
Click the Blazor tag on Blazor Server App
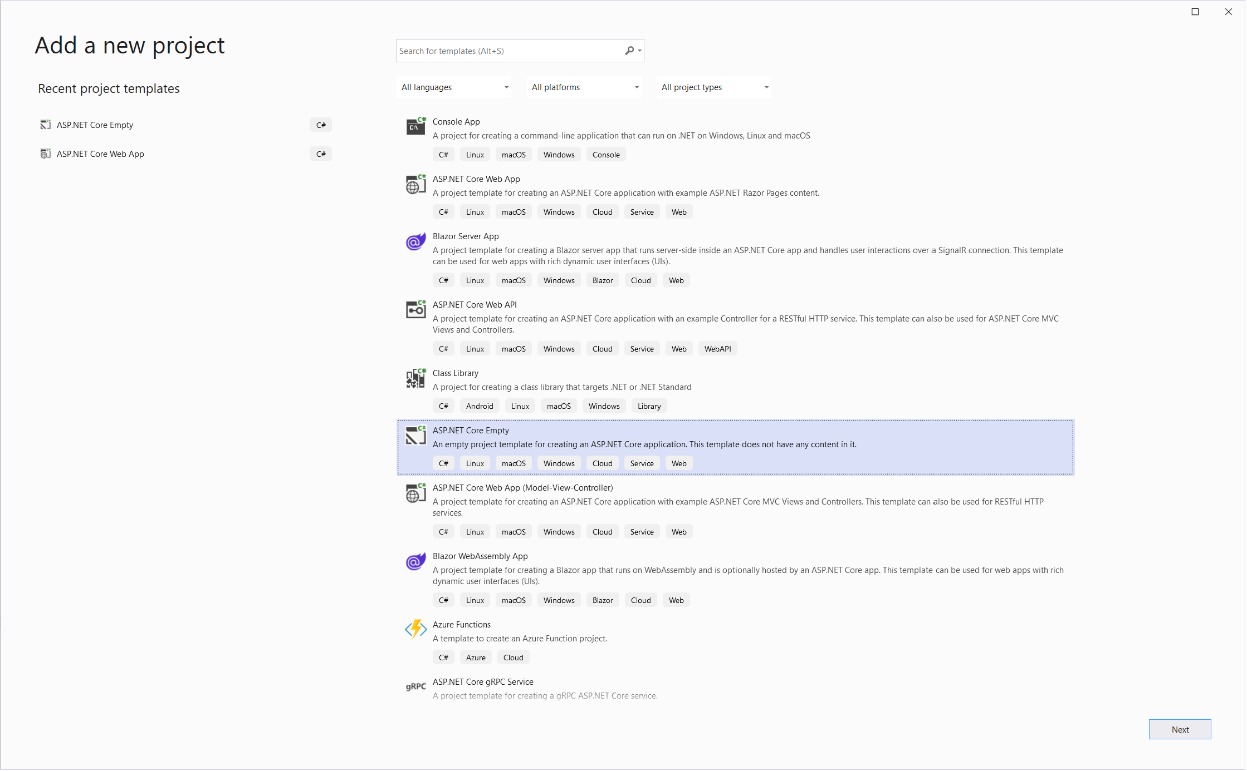coord(603,280)
